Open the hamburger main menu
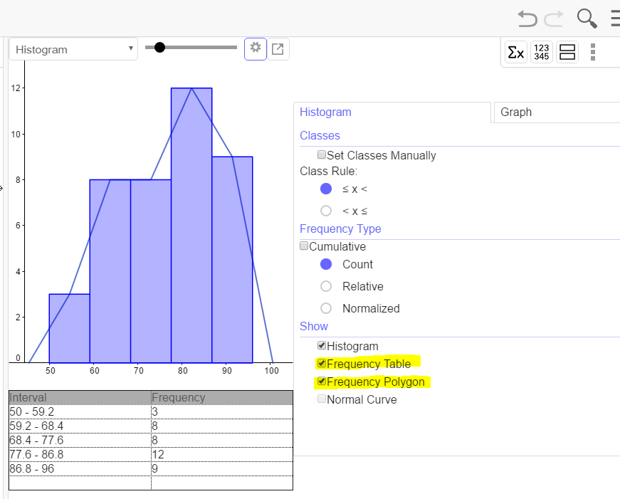The width and height of the screenshot is (620, 499). 615,19
